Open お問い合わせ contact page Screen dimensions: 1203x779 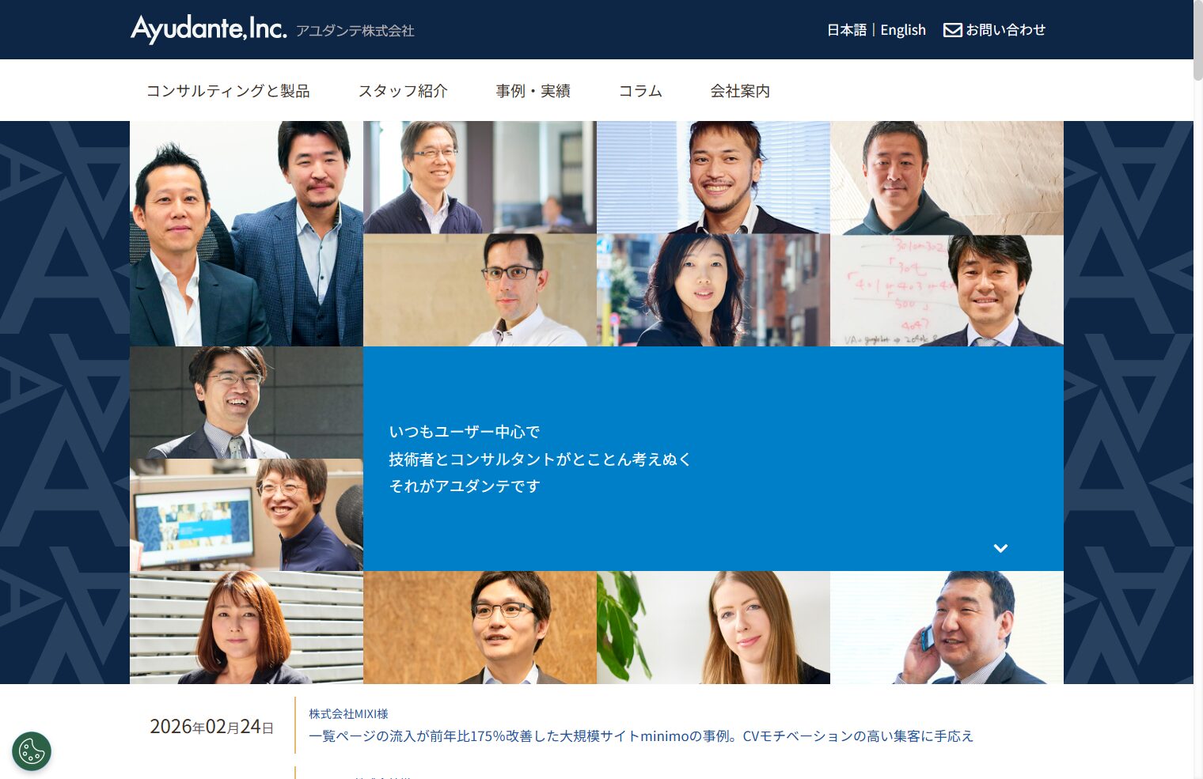(x=1005, y=30)
